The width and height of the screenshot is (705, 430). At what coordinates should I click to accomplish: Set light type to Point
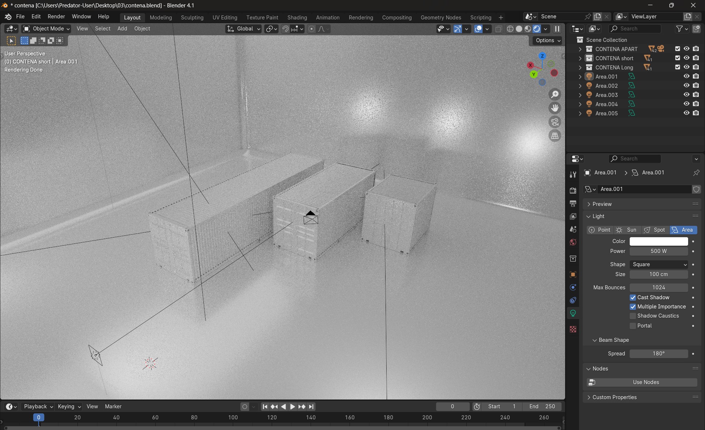[x=600, y=230]
